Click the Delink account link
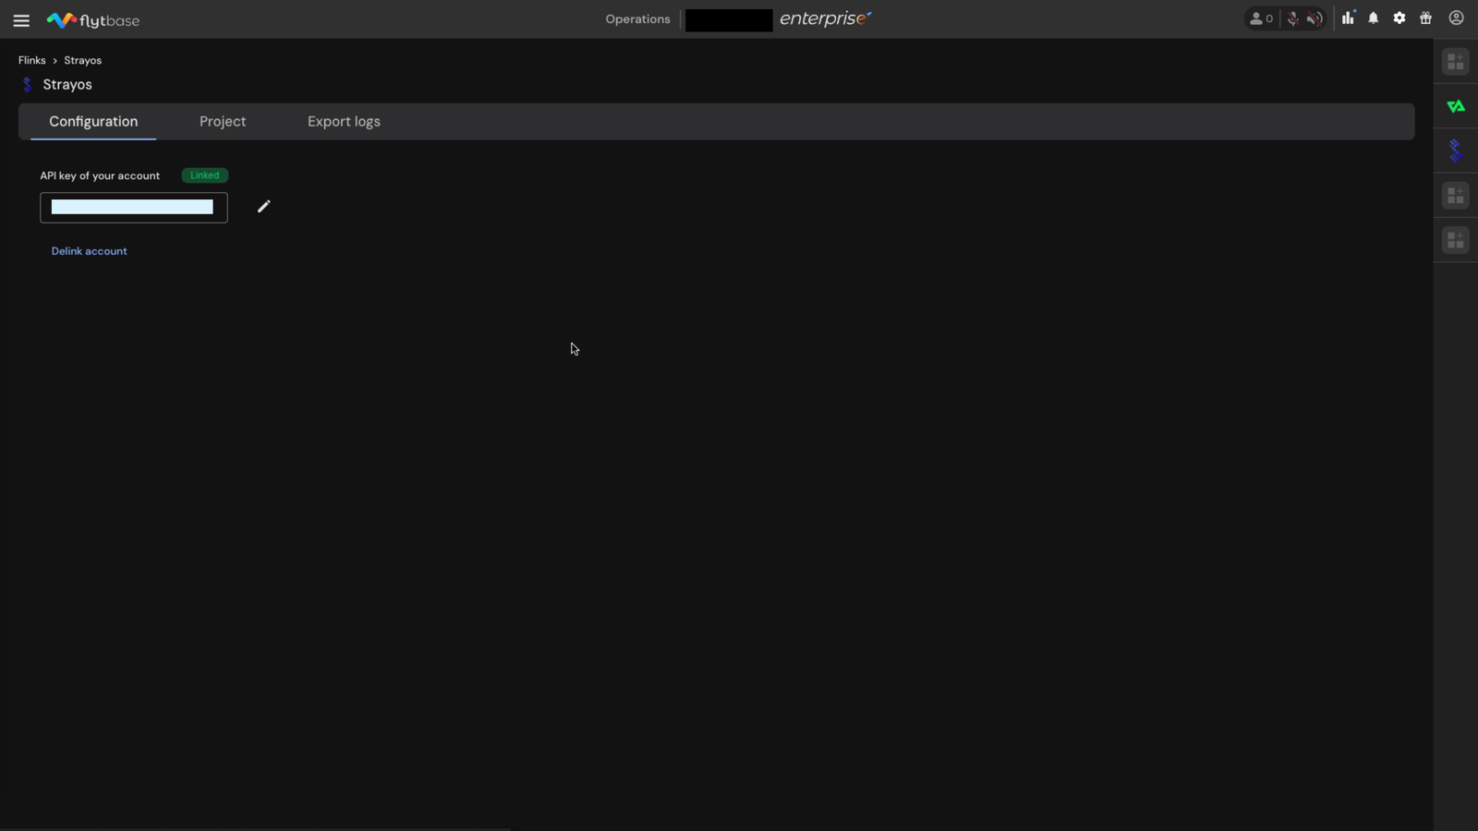The image size is (1478, 831). [x=89, y=251]
